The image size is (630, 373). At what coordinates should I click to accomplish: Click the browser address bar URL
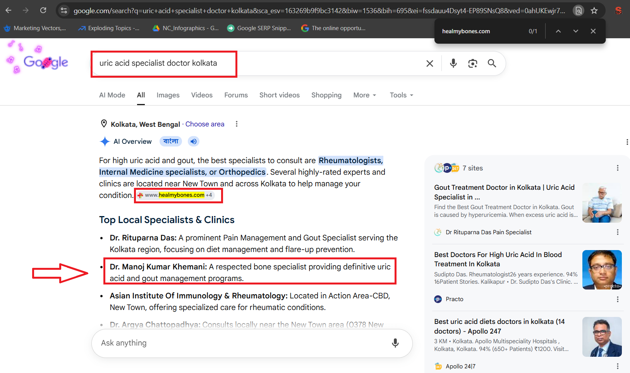(319, 11)
